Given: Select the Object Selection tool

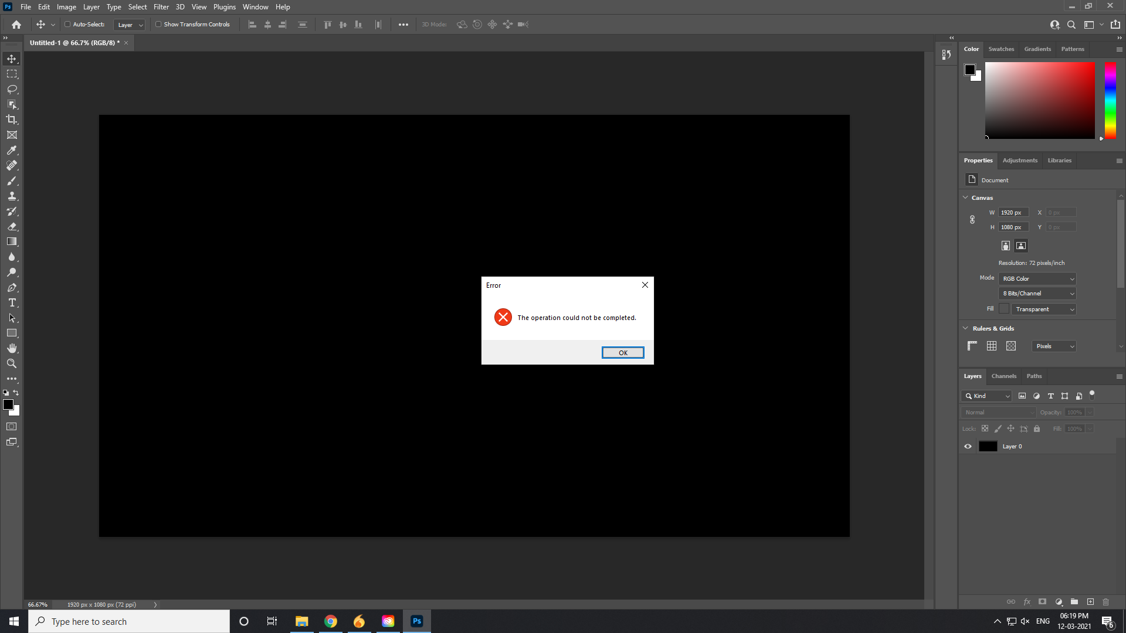Looking at the screenshot, I should (12, 104).
